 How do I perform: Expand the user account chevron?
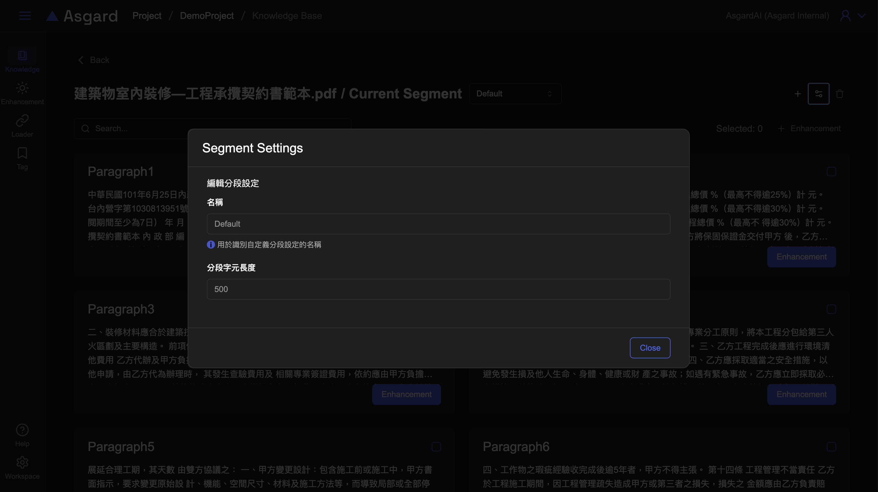point(861,16)
